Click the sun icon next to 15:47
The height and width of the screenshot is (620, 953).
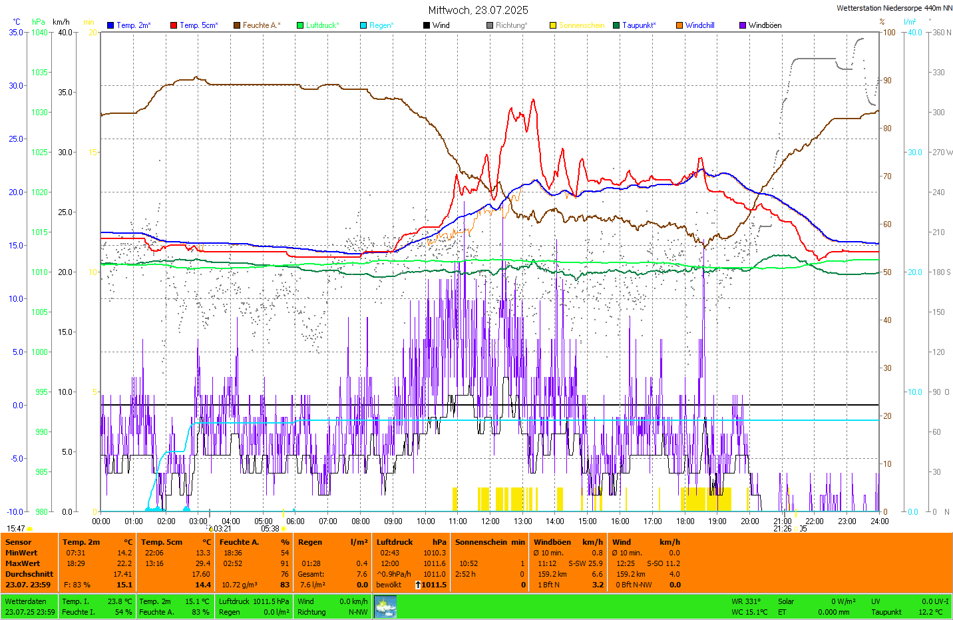(30, 529)
